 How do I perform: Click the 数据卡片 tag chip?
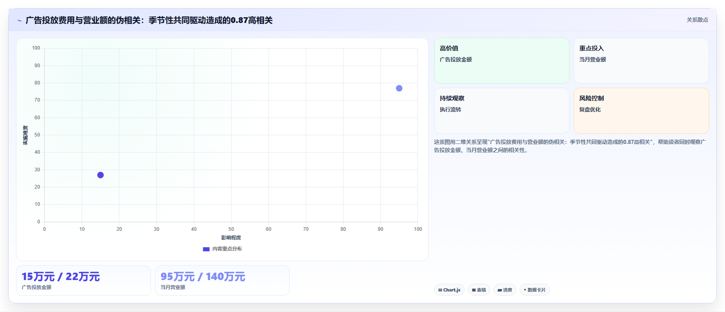[x=534, y=290]
